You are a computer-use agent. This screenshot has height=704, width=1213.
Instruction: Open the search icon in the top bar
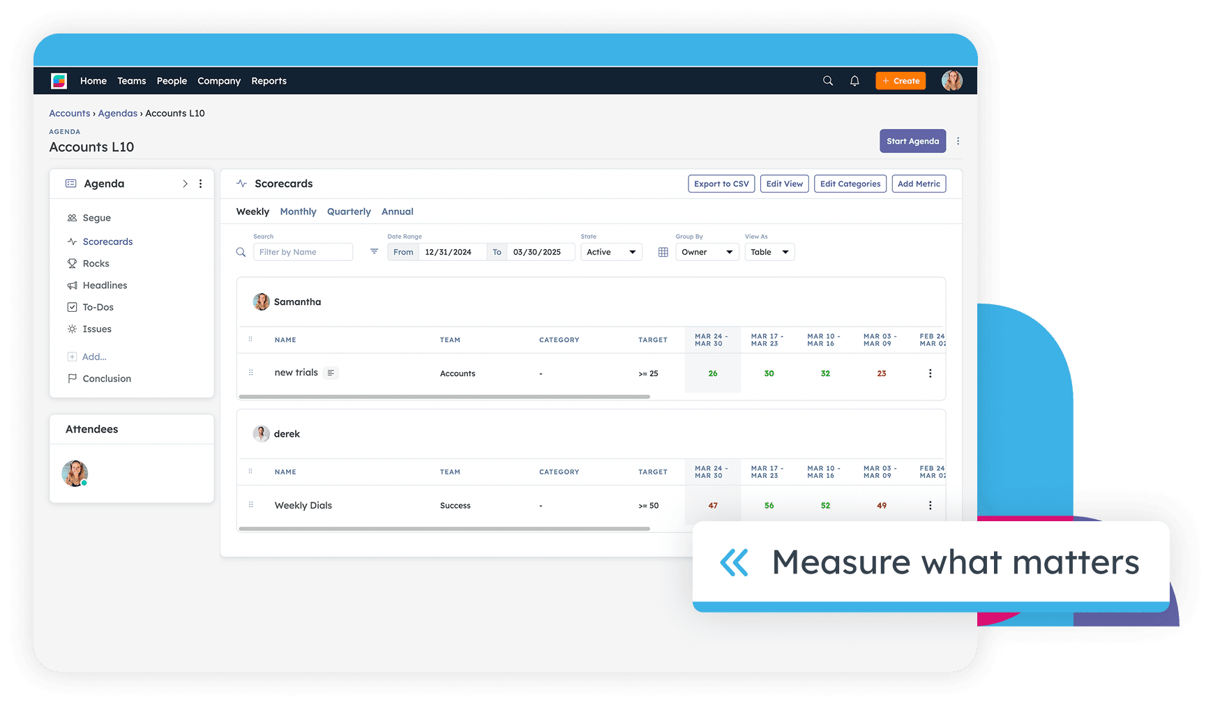(827, 80)
